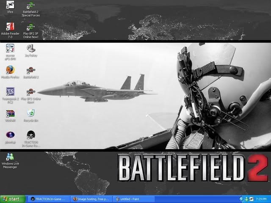271x203 pixels.
Task: Click the 7:29 PM taskbar clock
Action: [261, 199]
